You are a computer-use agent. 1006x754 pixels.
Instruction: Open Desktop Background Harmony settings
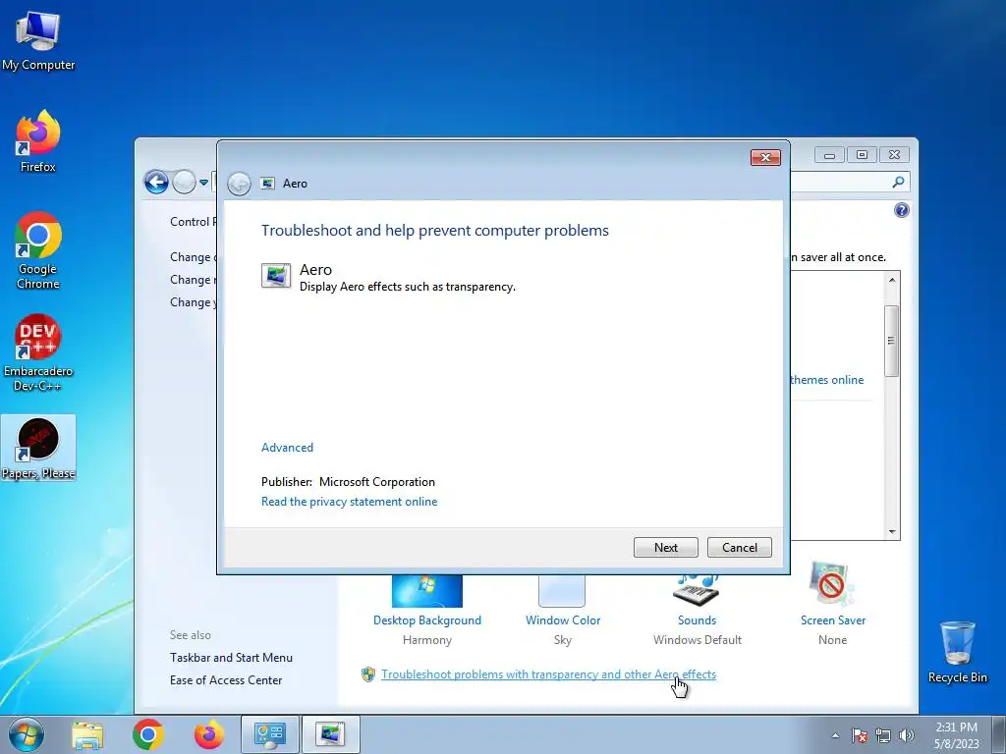point(427,611)
